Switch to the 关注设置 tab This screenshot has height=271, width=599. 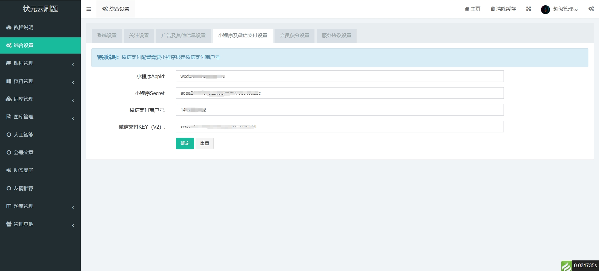(x=139, y=36)
